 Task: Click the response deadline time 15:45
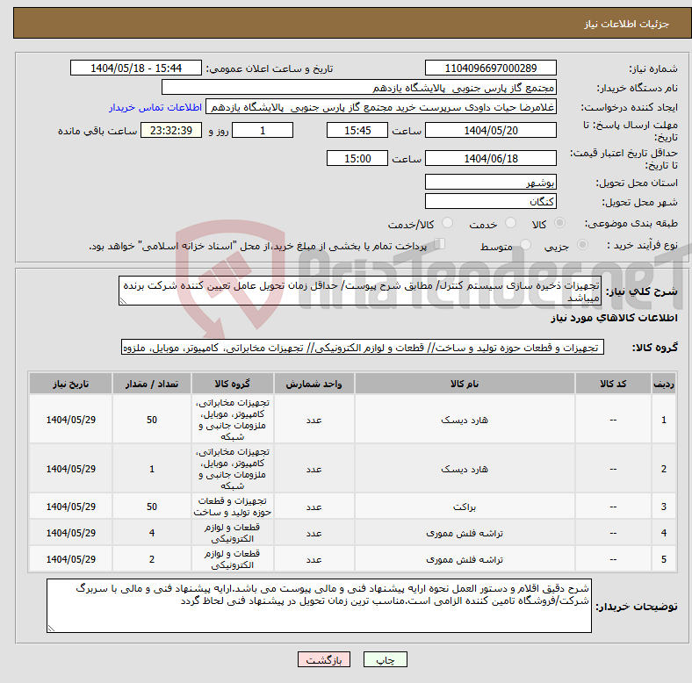point(357,130)
